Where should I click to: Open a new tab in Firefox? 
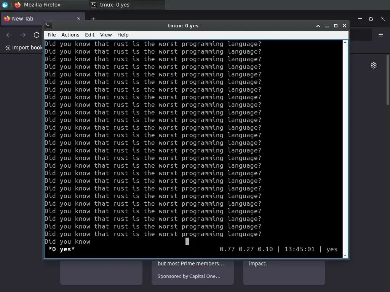coord(93,18)
